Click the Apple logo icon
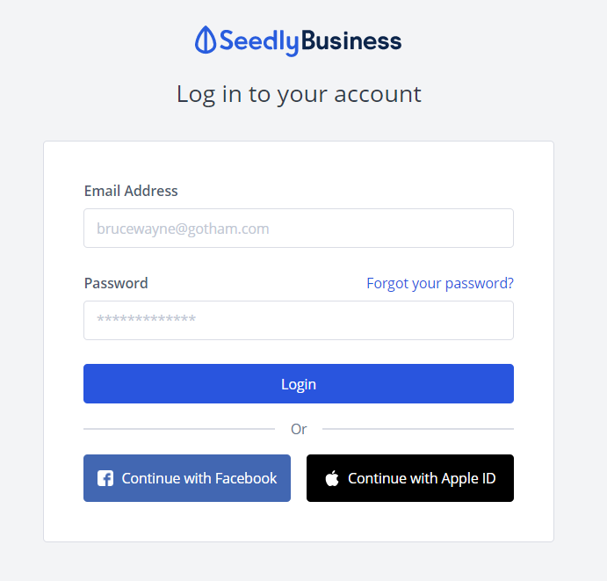Screen dimensions: 607x581 [x=332, y=479]
